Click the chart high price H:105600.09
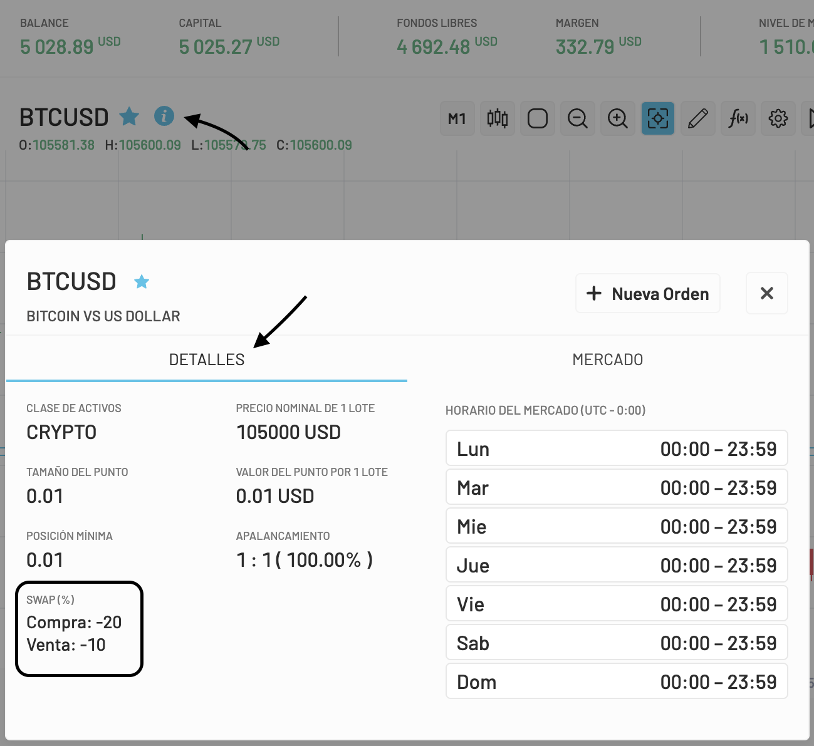Image resolution: width=814 pixels, height=746 pixels. 143,145
